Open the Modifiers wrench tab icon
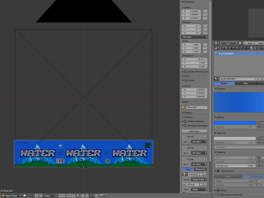 click(x=244, y=48)
